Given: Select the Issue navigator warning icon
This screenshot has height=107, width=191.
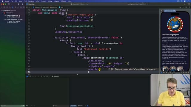Looking at the screenshot, I should coord(13,7).
